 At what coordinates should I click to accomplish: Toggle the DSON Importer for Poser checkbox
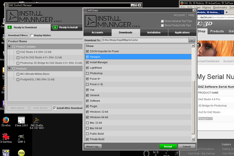87,51
